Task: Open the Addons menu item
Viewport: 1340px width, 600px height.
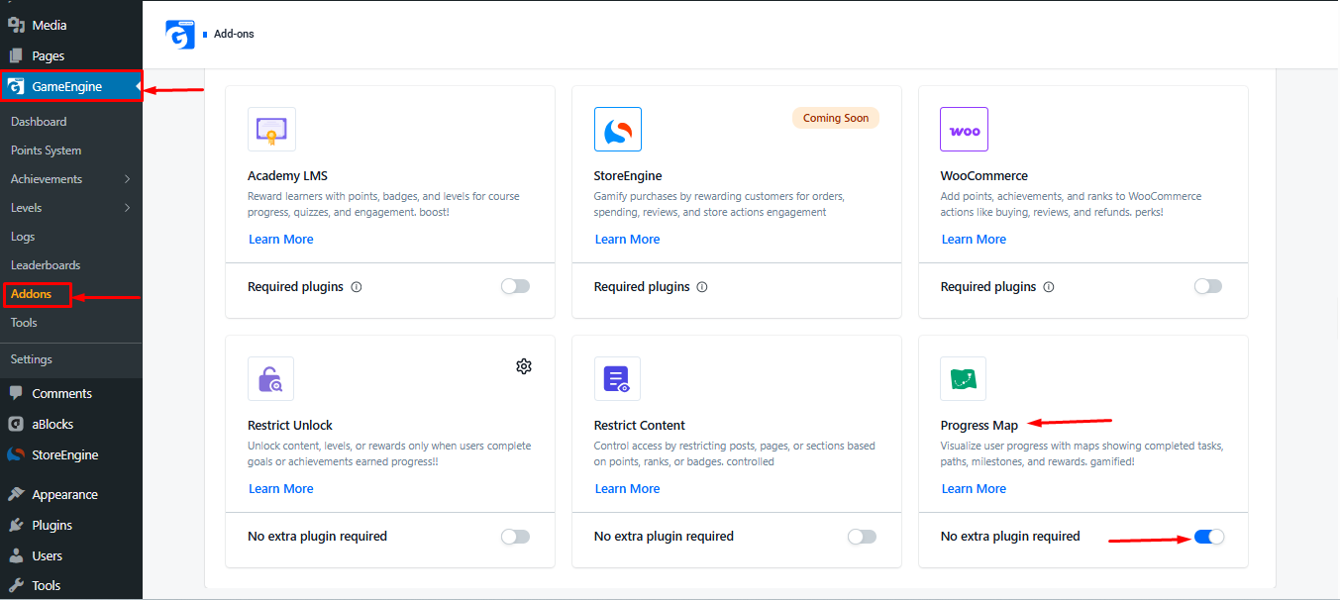Action: 32,294
